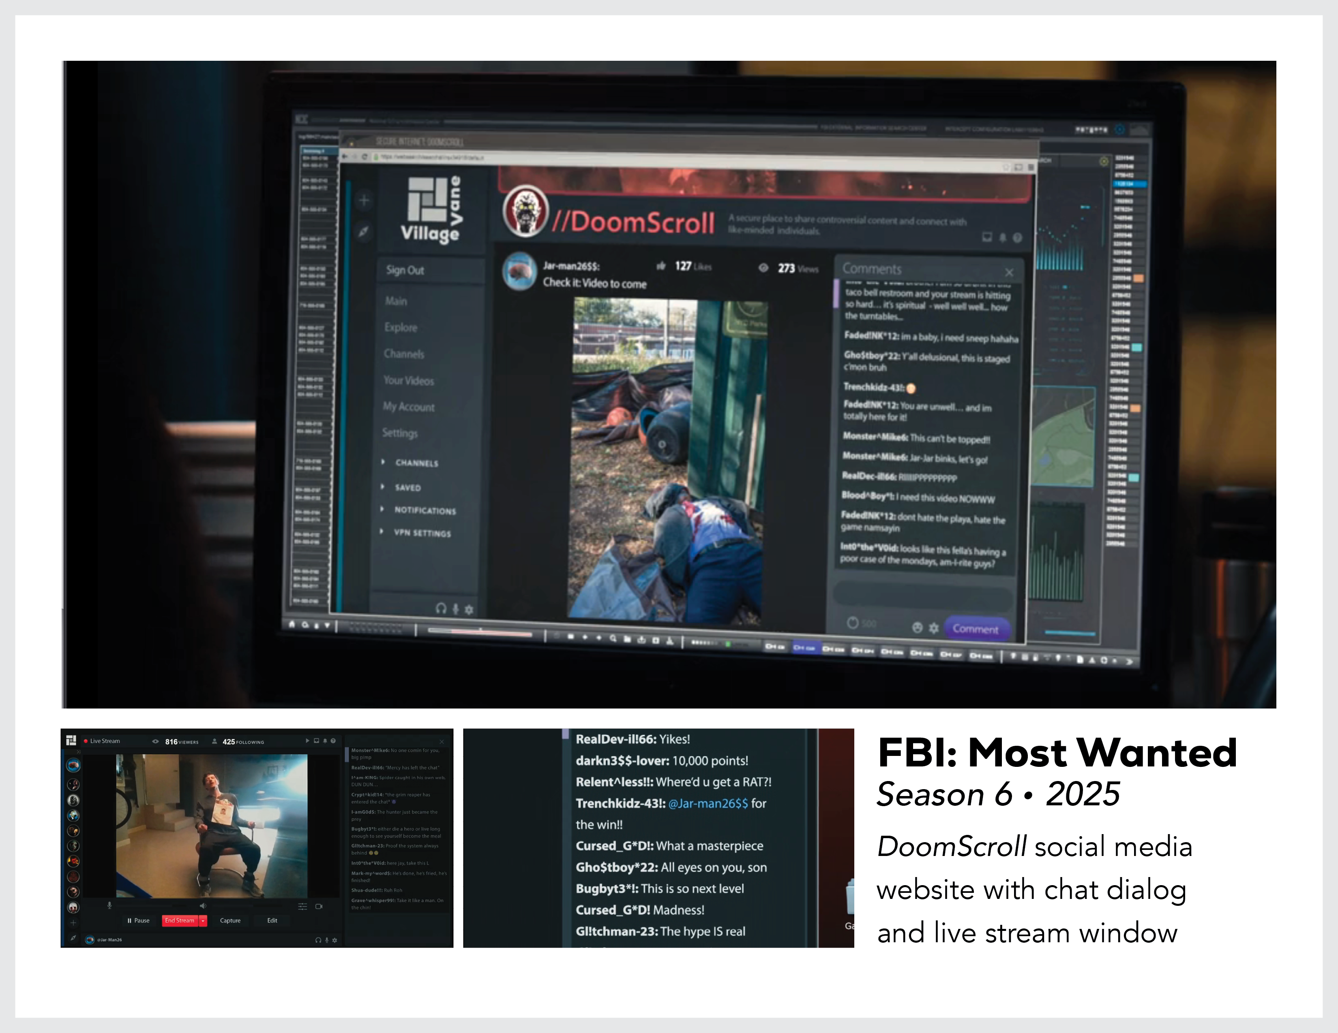The width and height of the screenshot is (1338, 1033).
Task: Open the emoji picker beside the Comment button
Action: pos(918,627)
